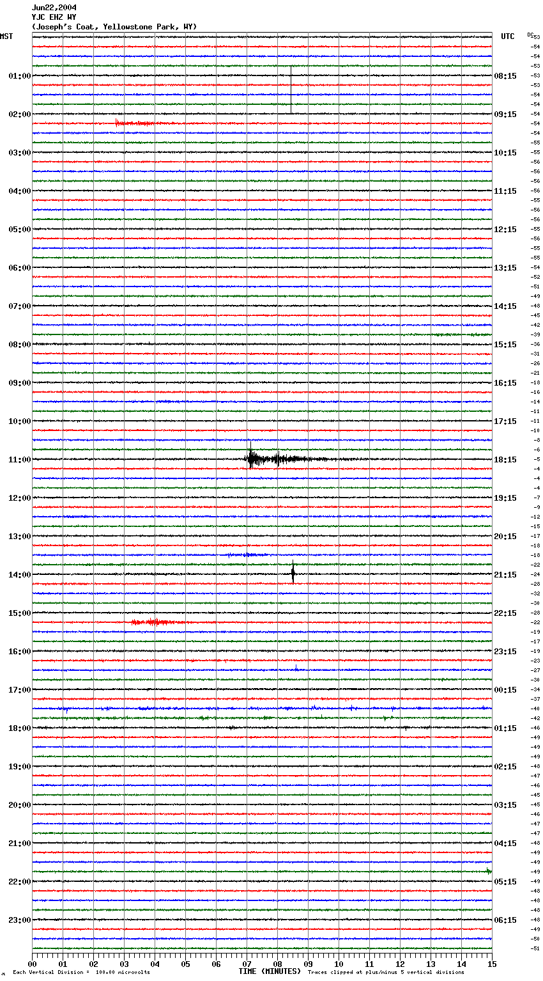The image size is (543, 981).
Task: Click the 22:15 UTC time label
Action: [505, 613]
